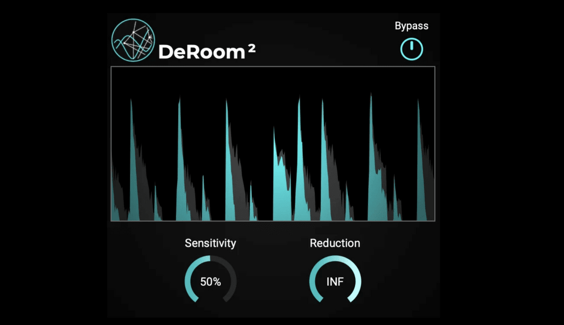
Task: Toggle the Bypass power button
Action: tap(411, 49)
